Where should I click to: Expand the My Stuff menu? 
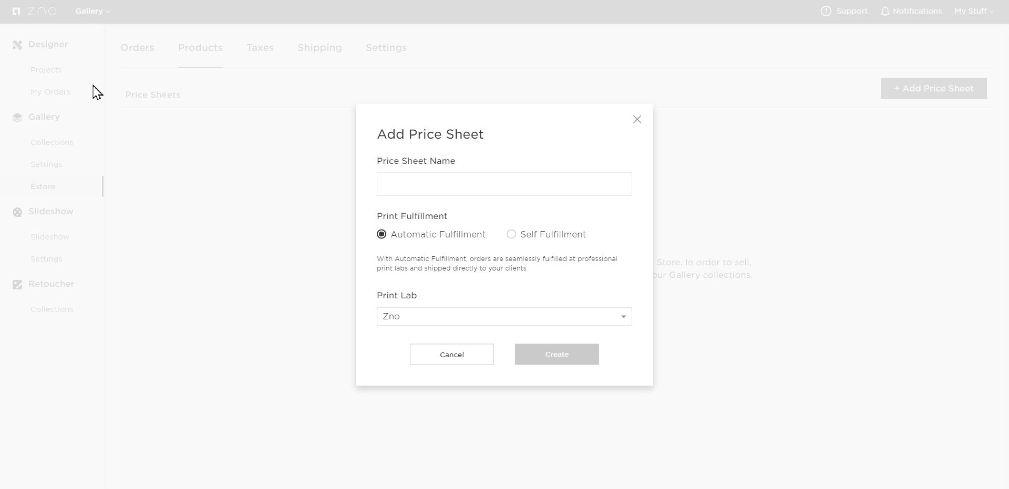click(x=974, y=11)
